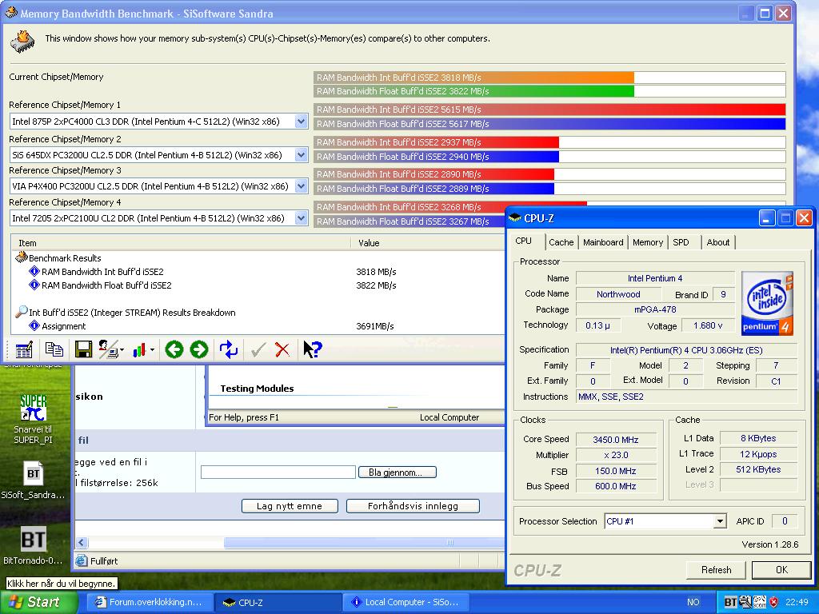Open the BitTornado desktop icon
Image resolution: width=819 pixels, height=614 pixels.
click(34, 539)
